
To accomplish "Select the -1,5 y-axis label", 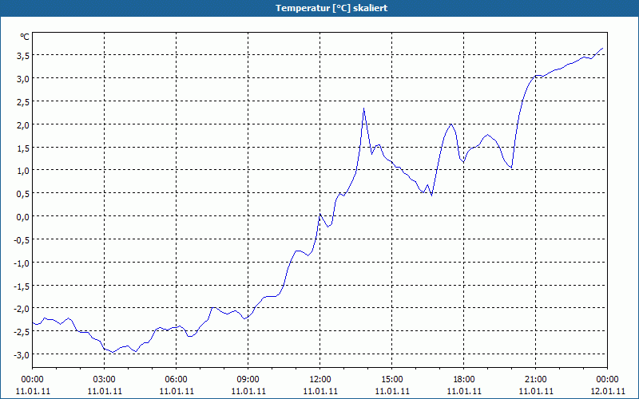I will point(21,285).
